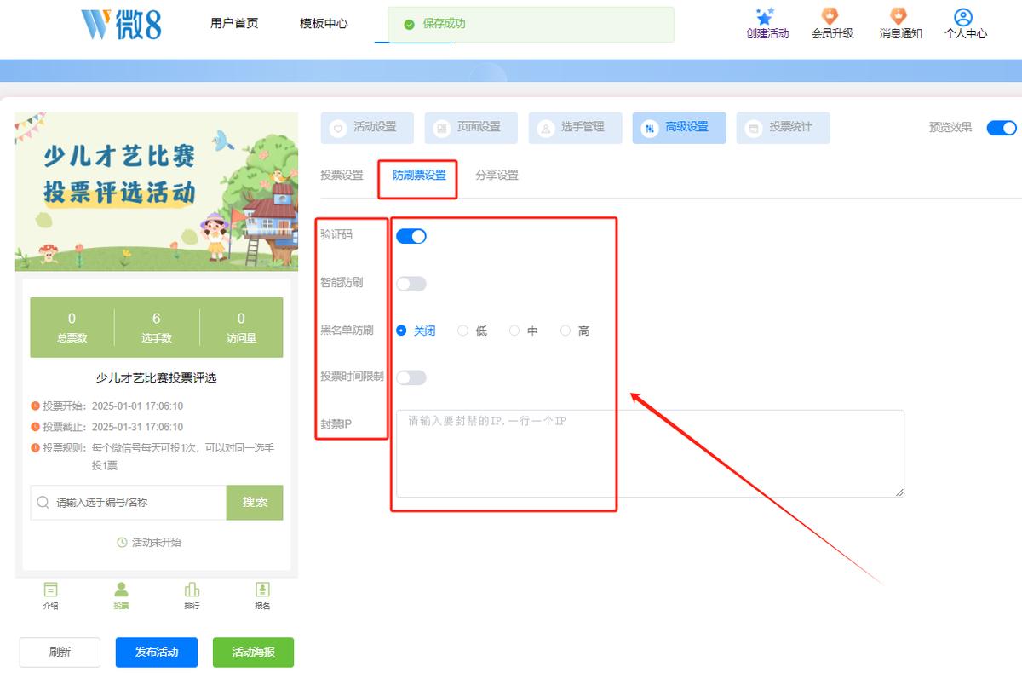Click the 验证码 label
This screenshot has height=691, width=1022.
click(336, 234)
